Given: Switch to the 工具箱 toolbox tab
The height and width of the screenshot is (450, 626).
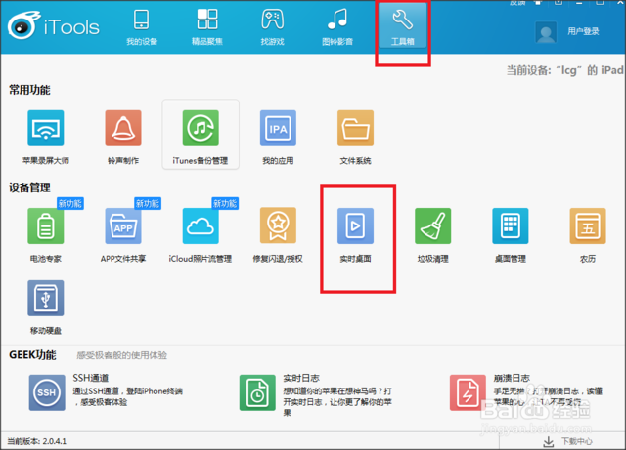Looking at the screenshot, I should (403, 27).
